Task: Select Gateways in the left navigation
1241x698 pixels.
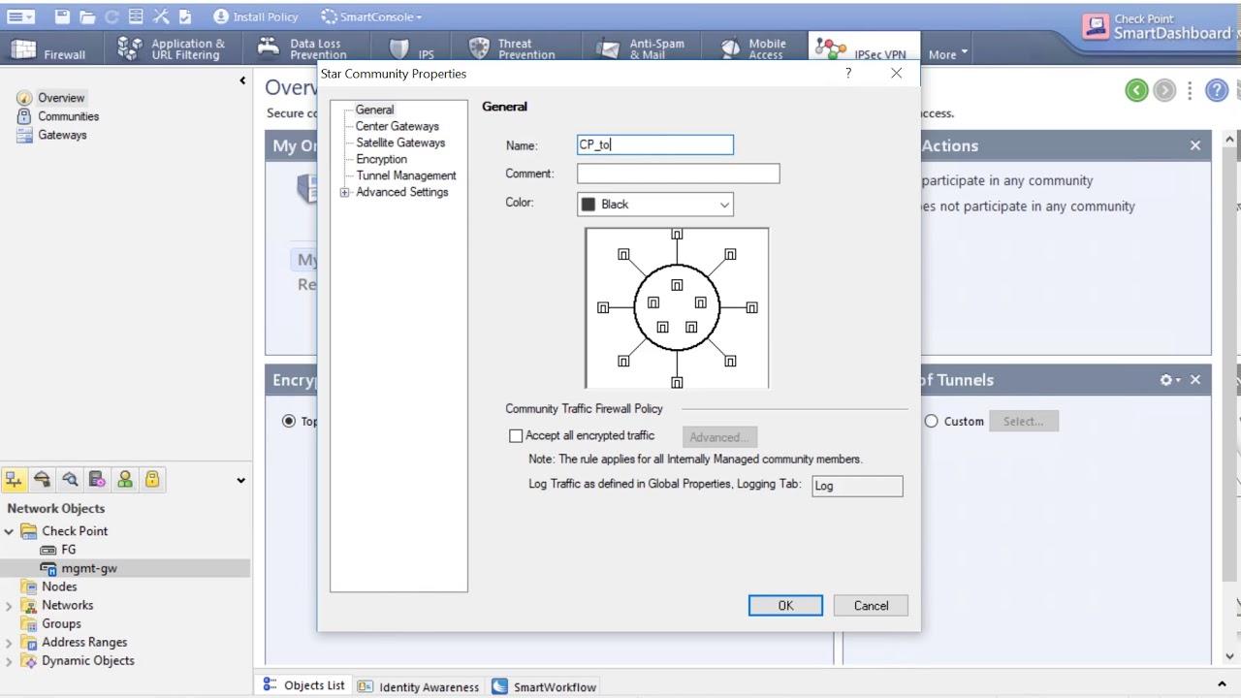Action: pos(62,135)
